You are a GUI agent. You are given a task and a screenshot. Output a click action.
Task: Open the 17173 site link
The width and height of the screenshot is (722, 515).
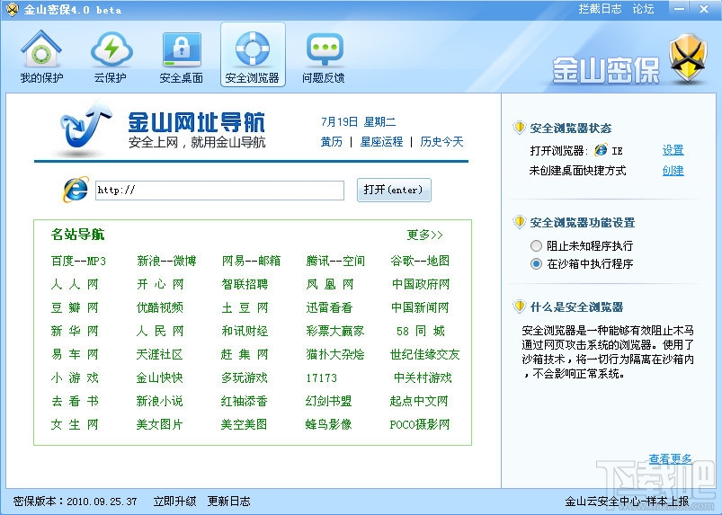click(321, 377)
